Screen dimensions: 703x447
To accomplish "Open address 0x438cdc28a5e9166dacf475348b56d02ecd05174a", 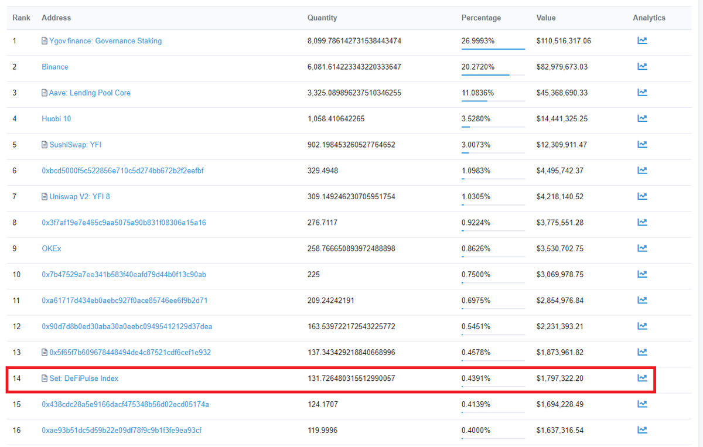I will tap(125, 404).
